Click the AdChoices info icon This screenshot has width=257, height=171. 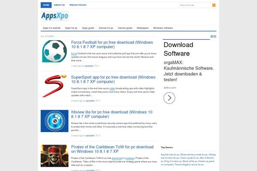[212, 36]
